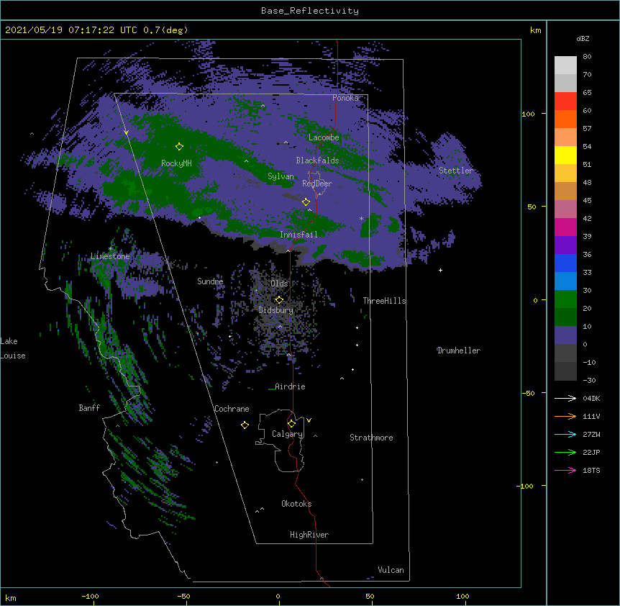Click the Cochrane label

click(x=232, y=409)
